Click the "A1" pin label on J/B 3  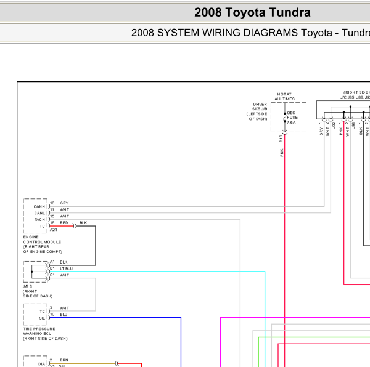(52, 262)
